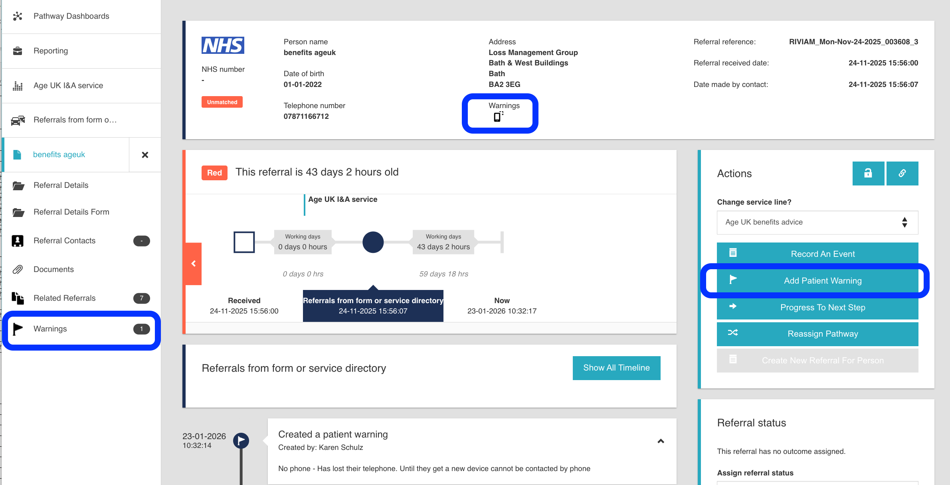This screenshot has height=485, width=950.
Task: Open Referral Contacts section
Action: tap(64, 241)
